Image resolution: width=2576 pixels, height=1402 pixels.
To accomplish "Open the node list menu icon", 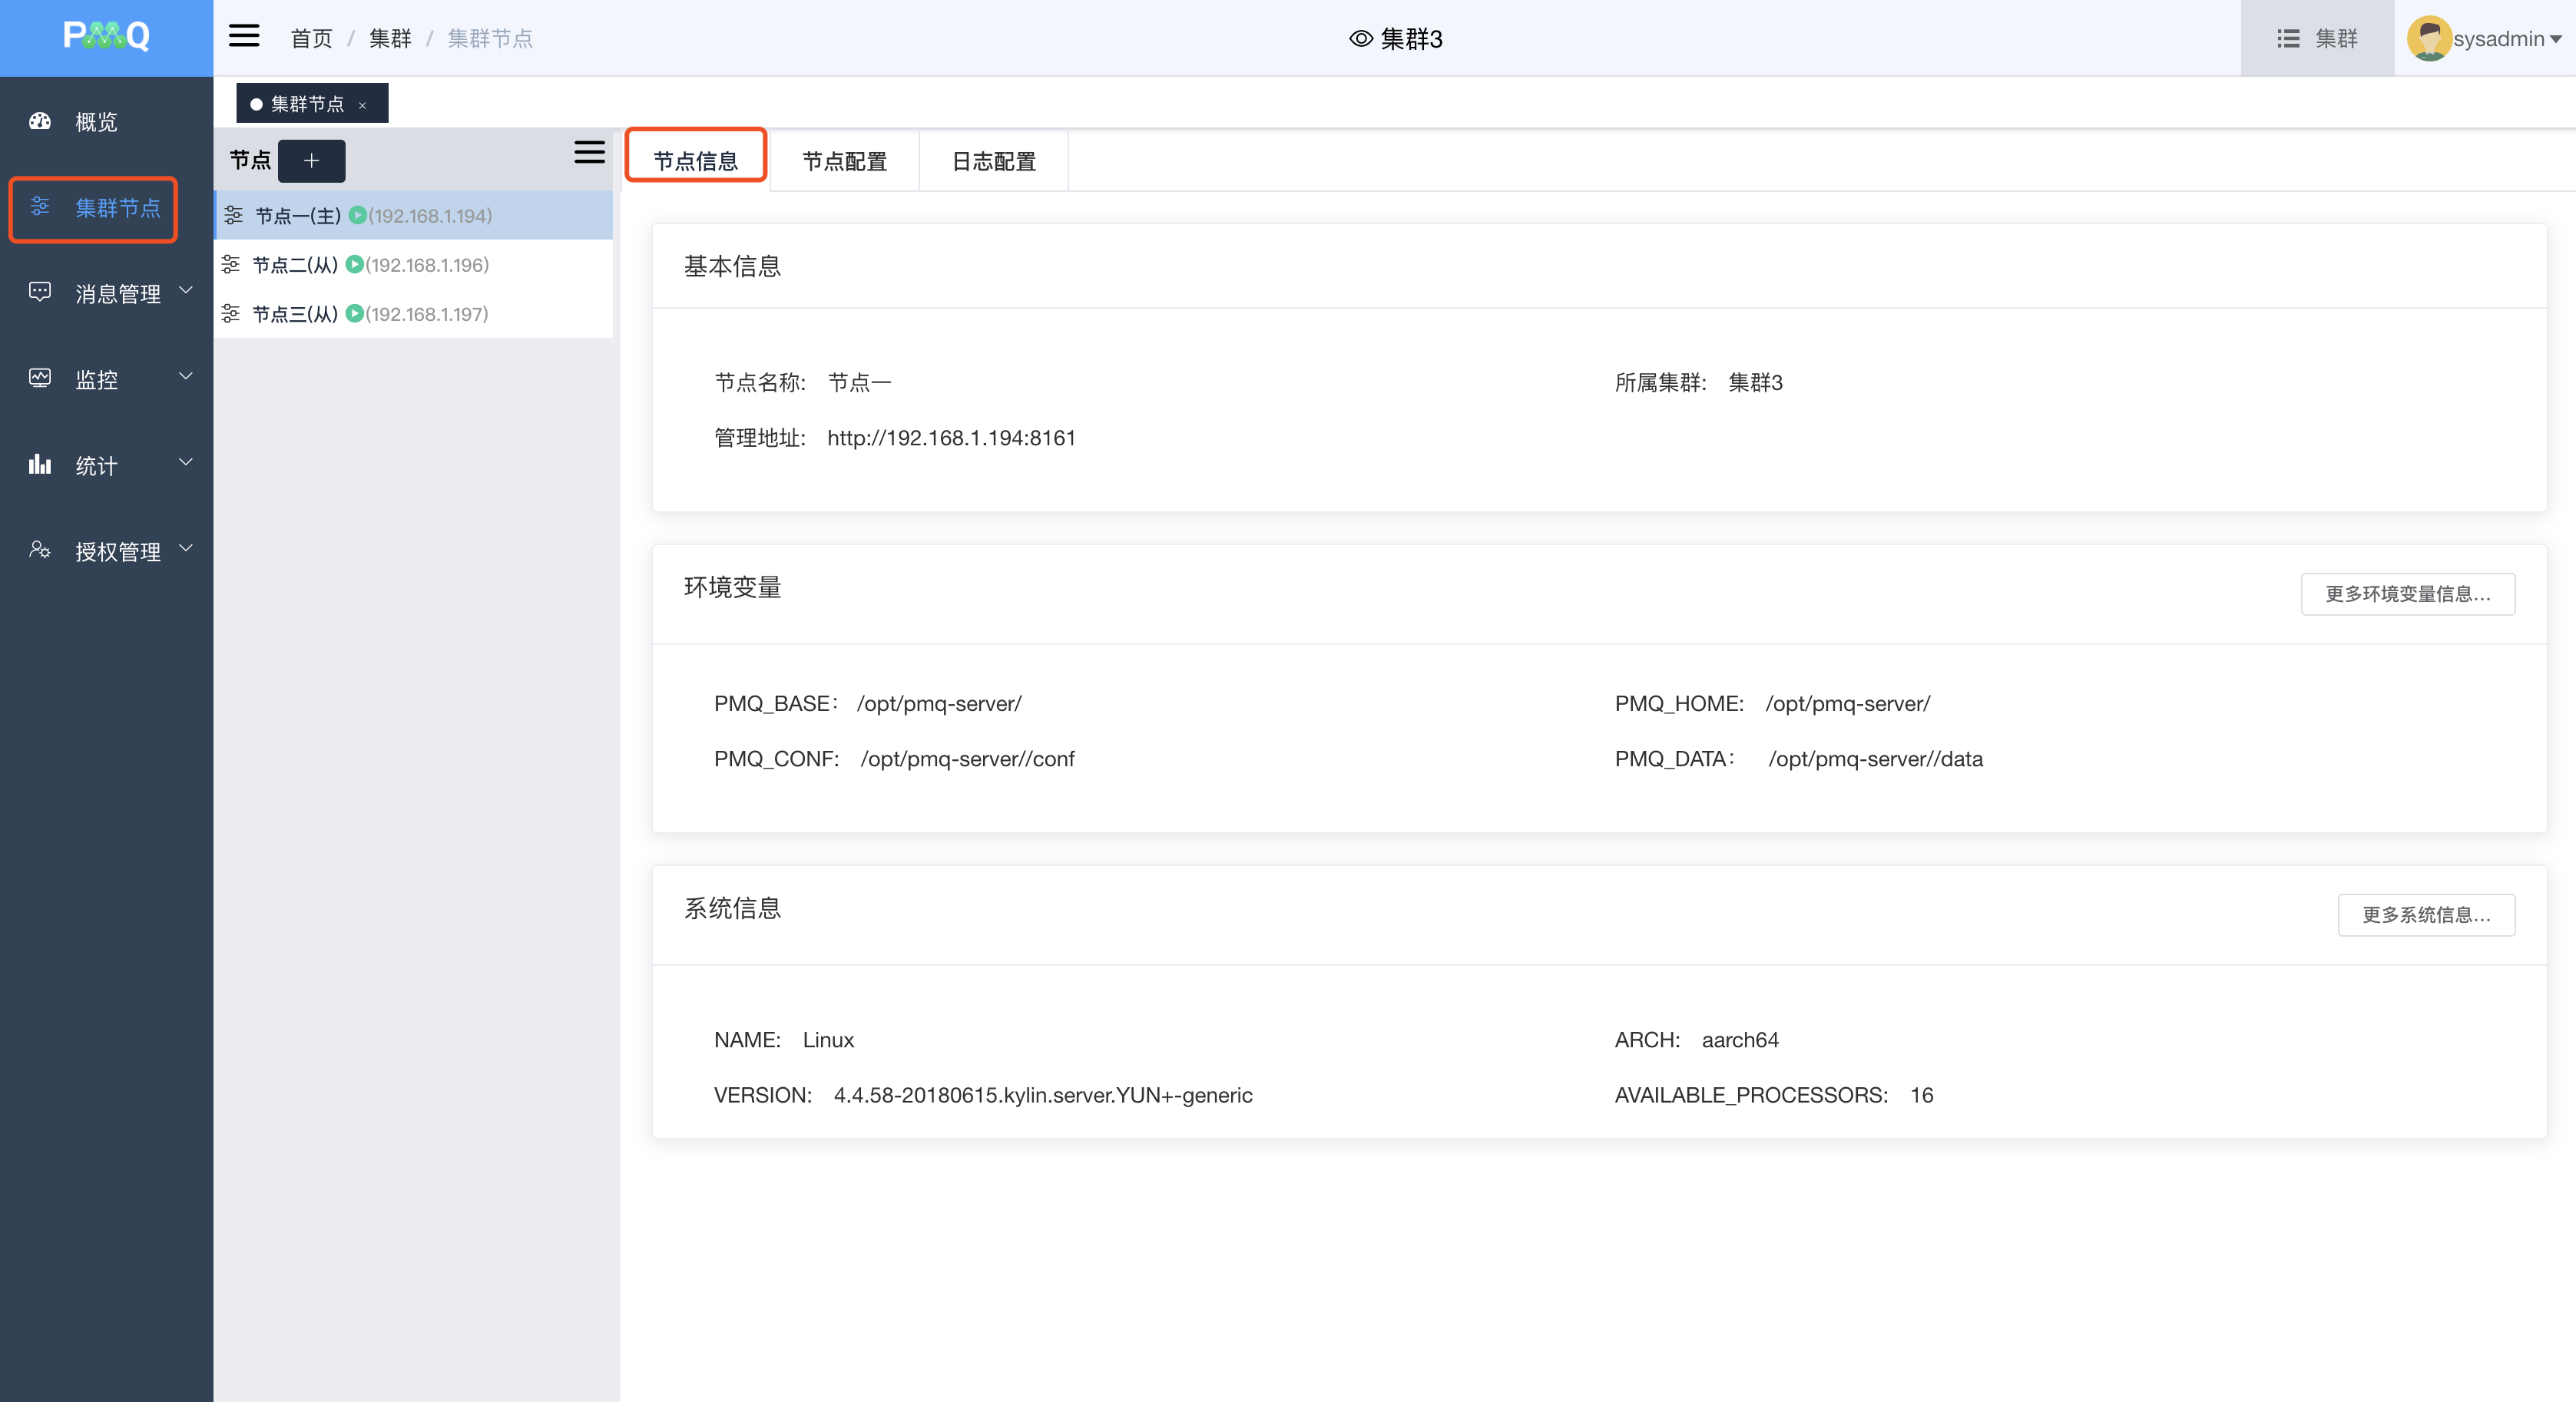I will [x=589, y=152].
